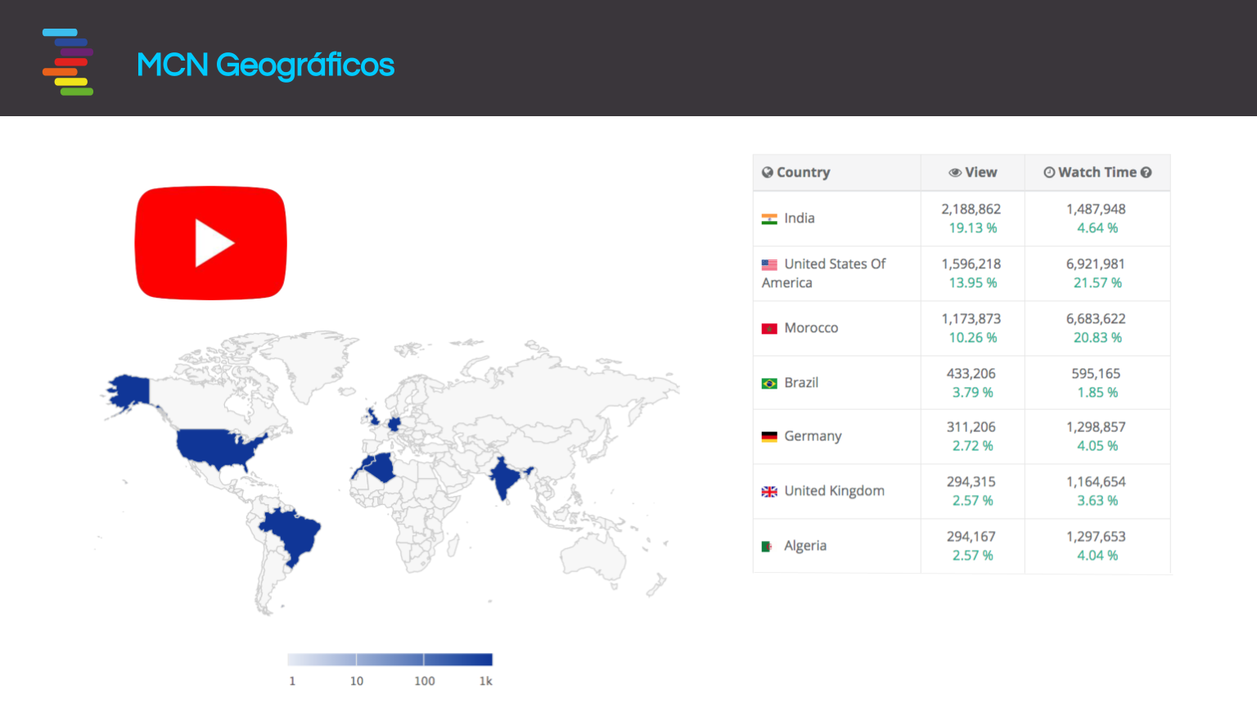
Task: Click Morocco view count 1,173,873
Action: click(x=971, y=319)
